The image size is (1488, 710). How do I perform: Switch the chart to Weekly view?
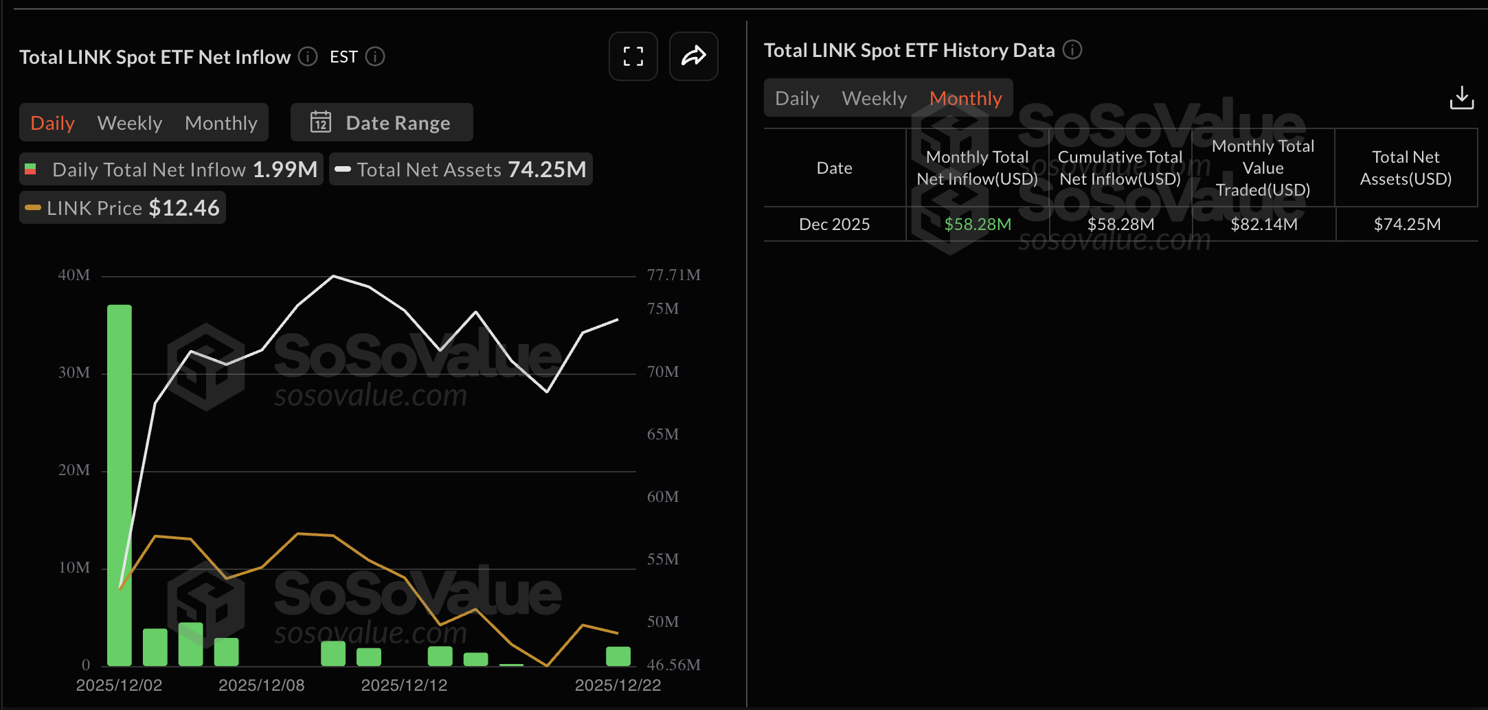(130, 122)
